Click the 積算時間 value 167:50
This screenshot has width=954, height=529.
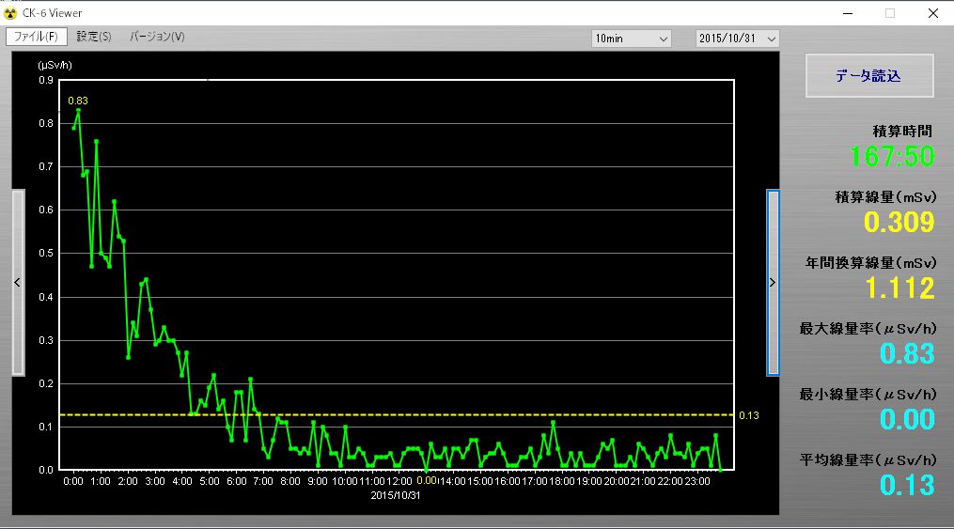point(892,156)
